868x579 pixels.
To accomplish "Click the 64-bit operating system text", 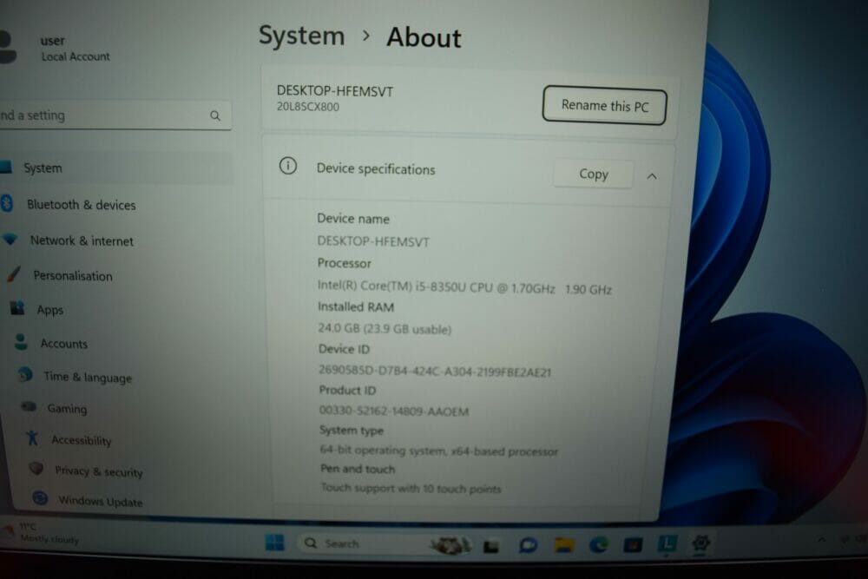I will coord(438,451).
